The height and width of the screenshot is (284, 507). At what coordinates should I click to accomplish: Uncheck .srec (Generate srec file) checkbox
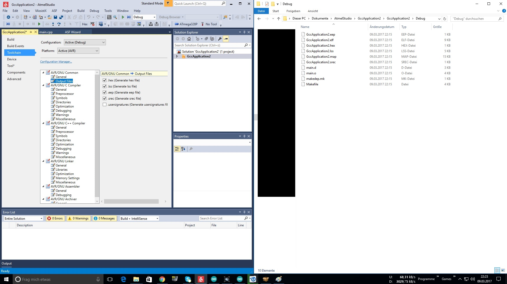coord(105,99)
